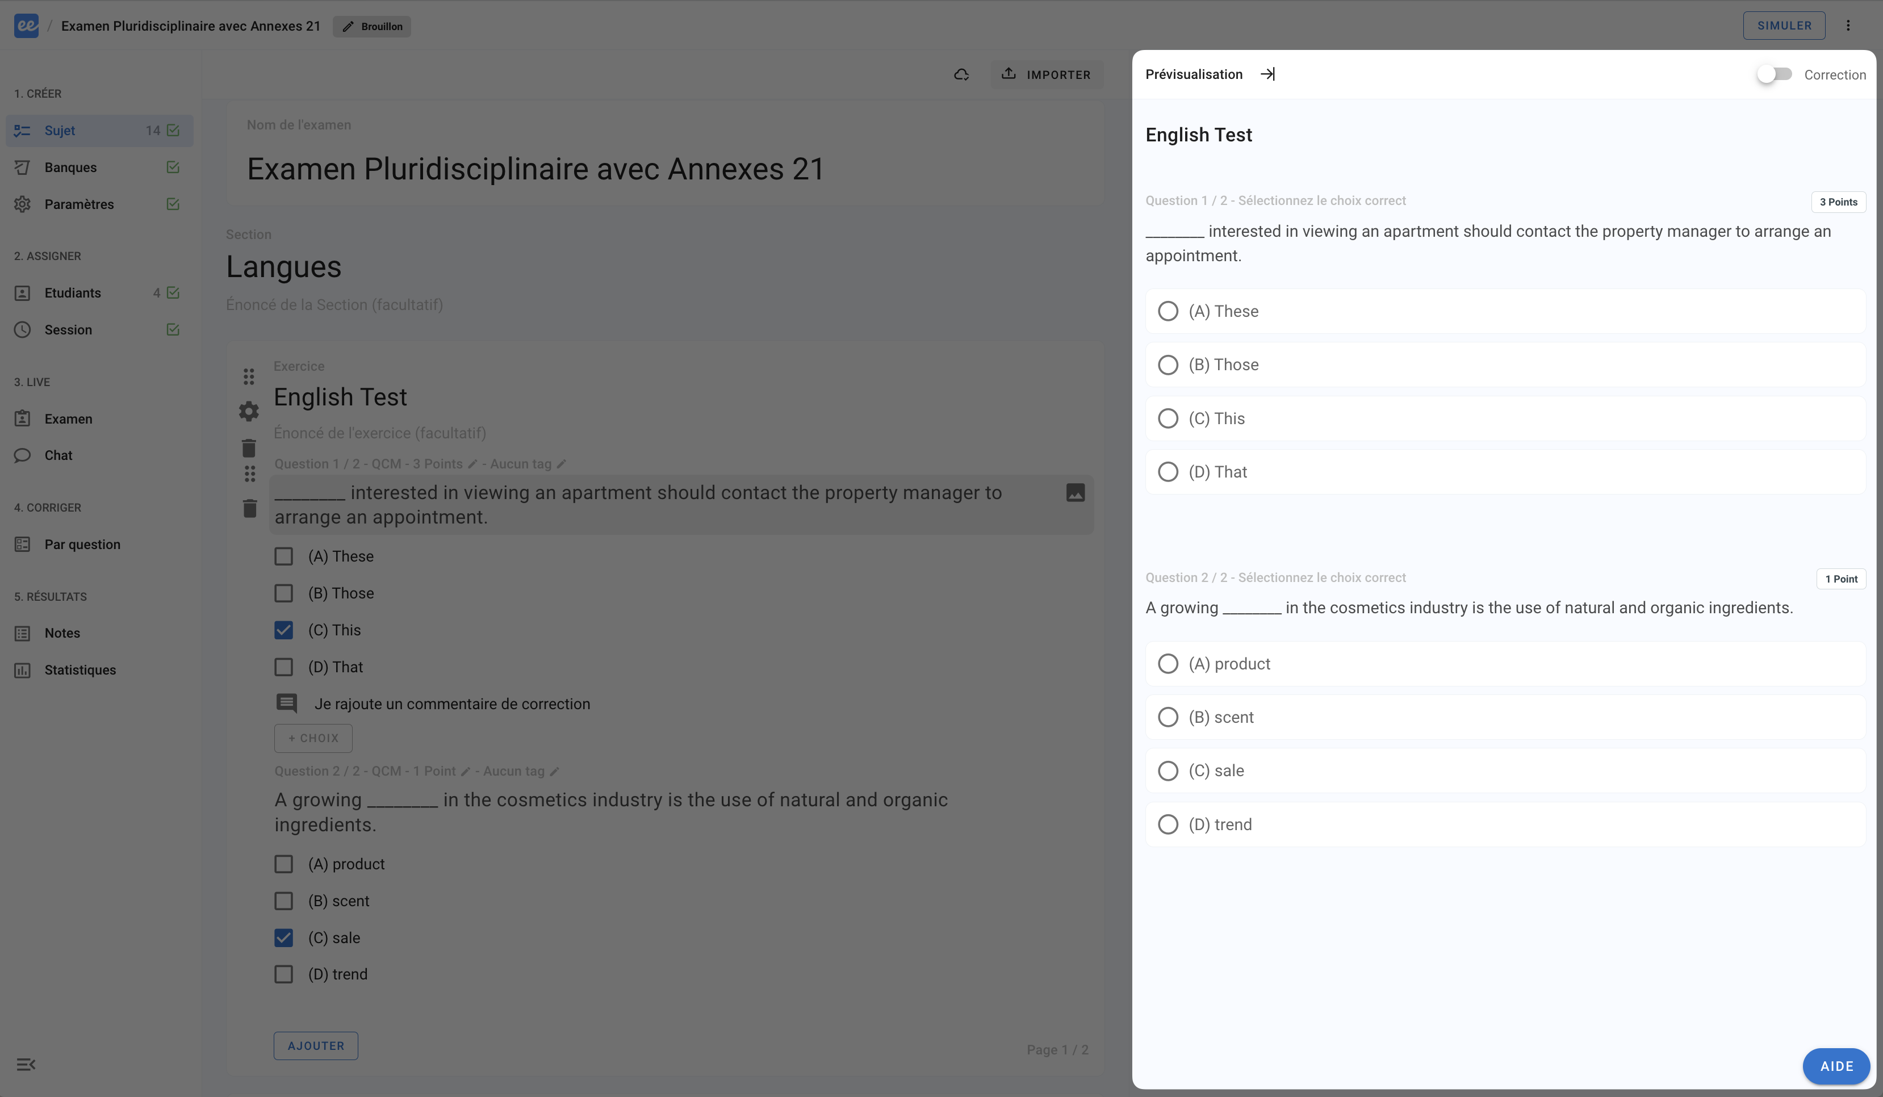Collapse the Prévisualisation panel arrow icon
This screenshot has height=1097, width=1883.
(1267, 74)
